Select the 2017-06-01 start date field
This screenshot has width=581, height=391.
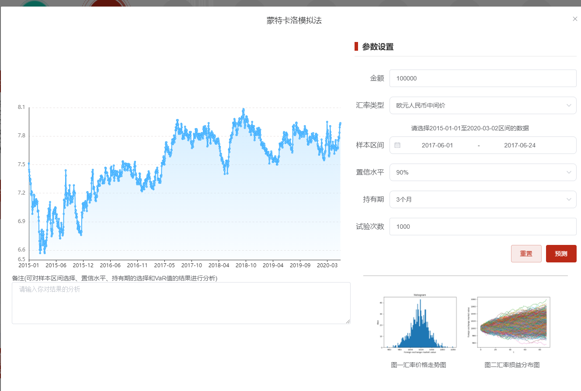437,145
